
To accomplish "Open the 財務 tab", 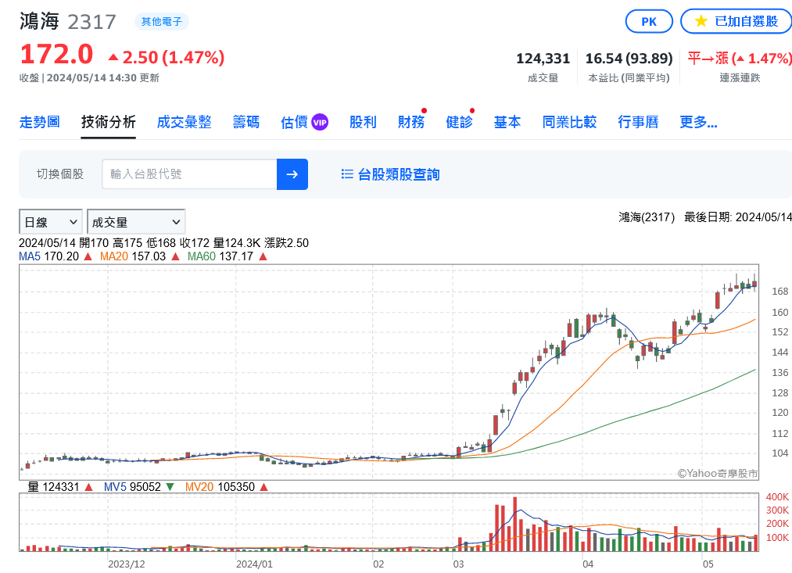I will tap(411, 122).
